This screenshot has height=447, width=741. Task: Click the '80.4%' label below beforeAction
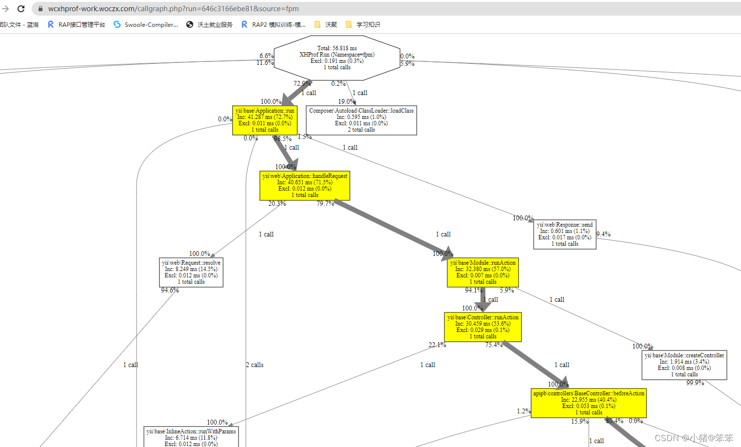pos(615,421)
